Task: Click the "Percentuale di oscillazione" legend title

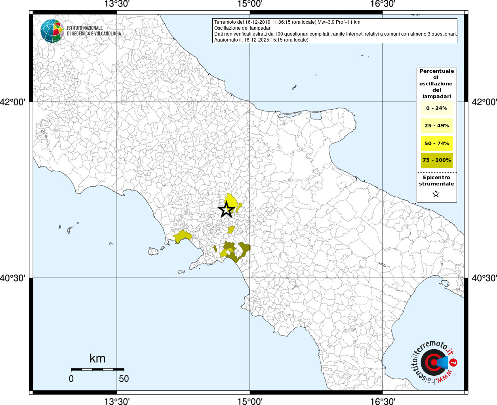Action: 436,83
